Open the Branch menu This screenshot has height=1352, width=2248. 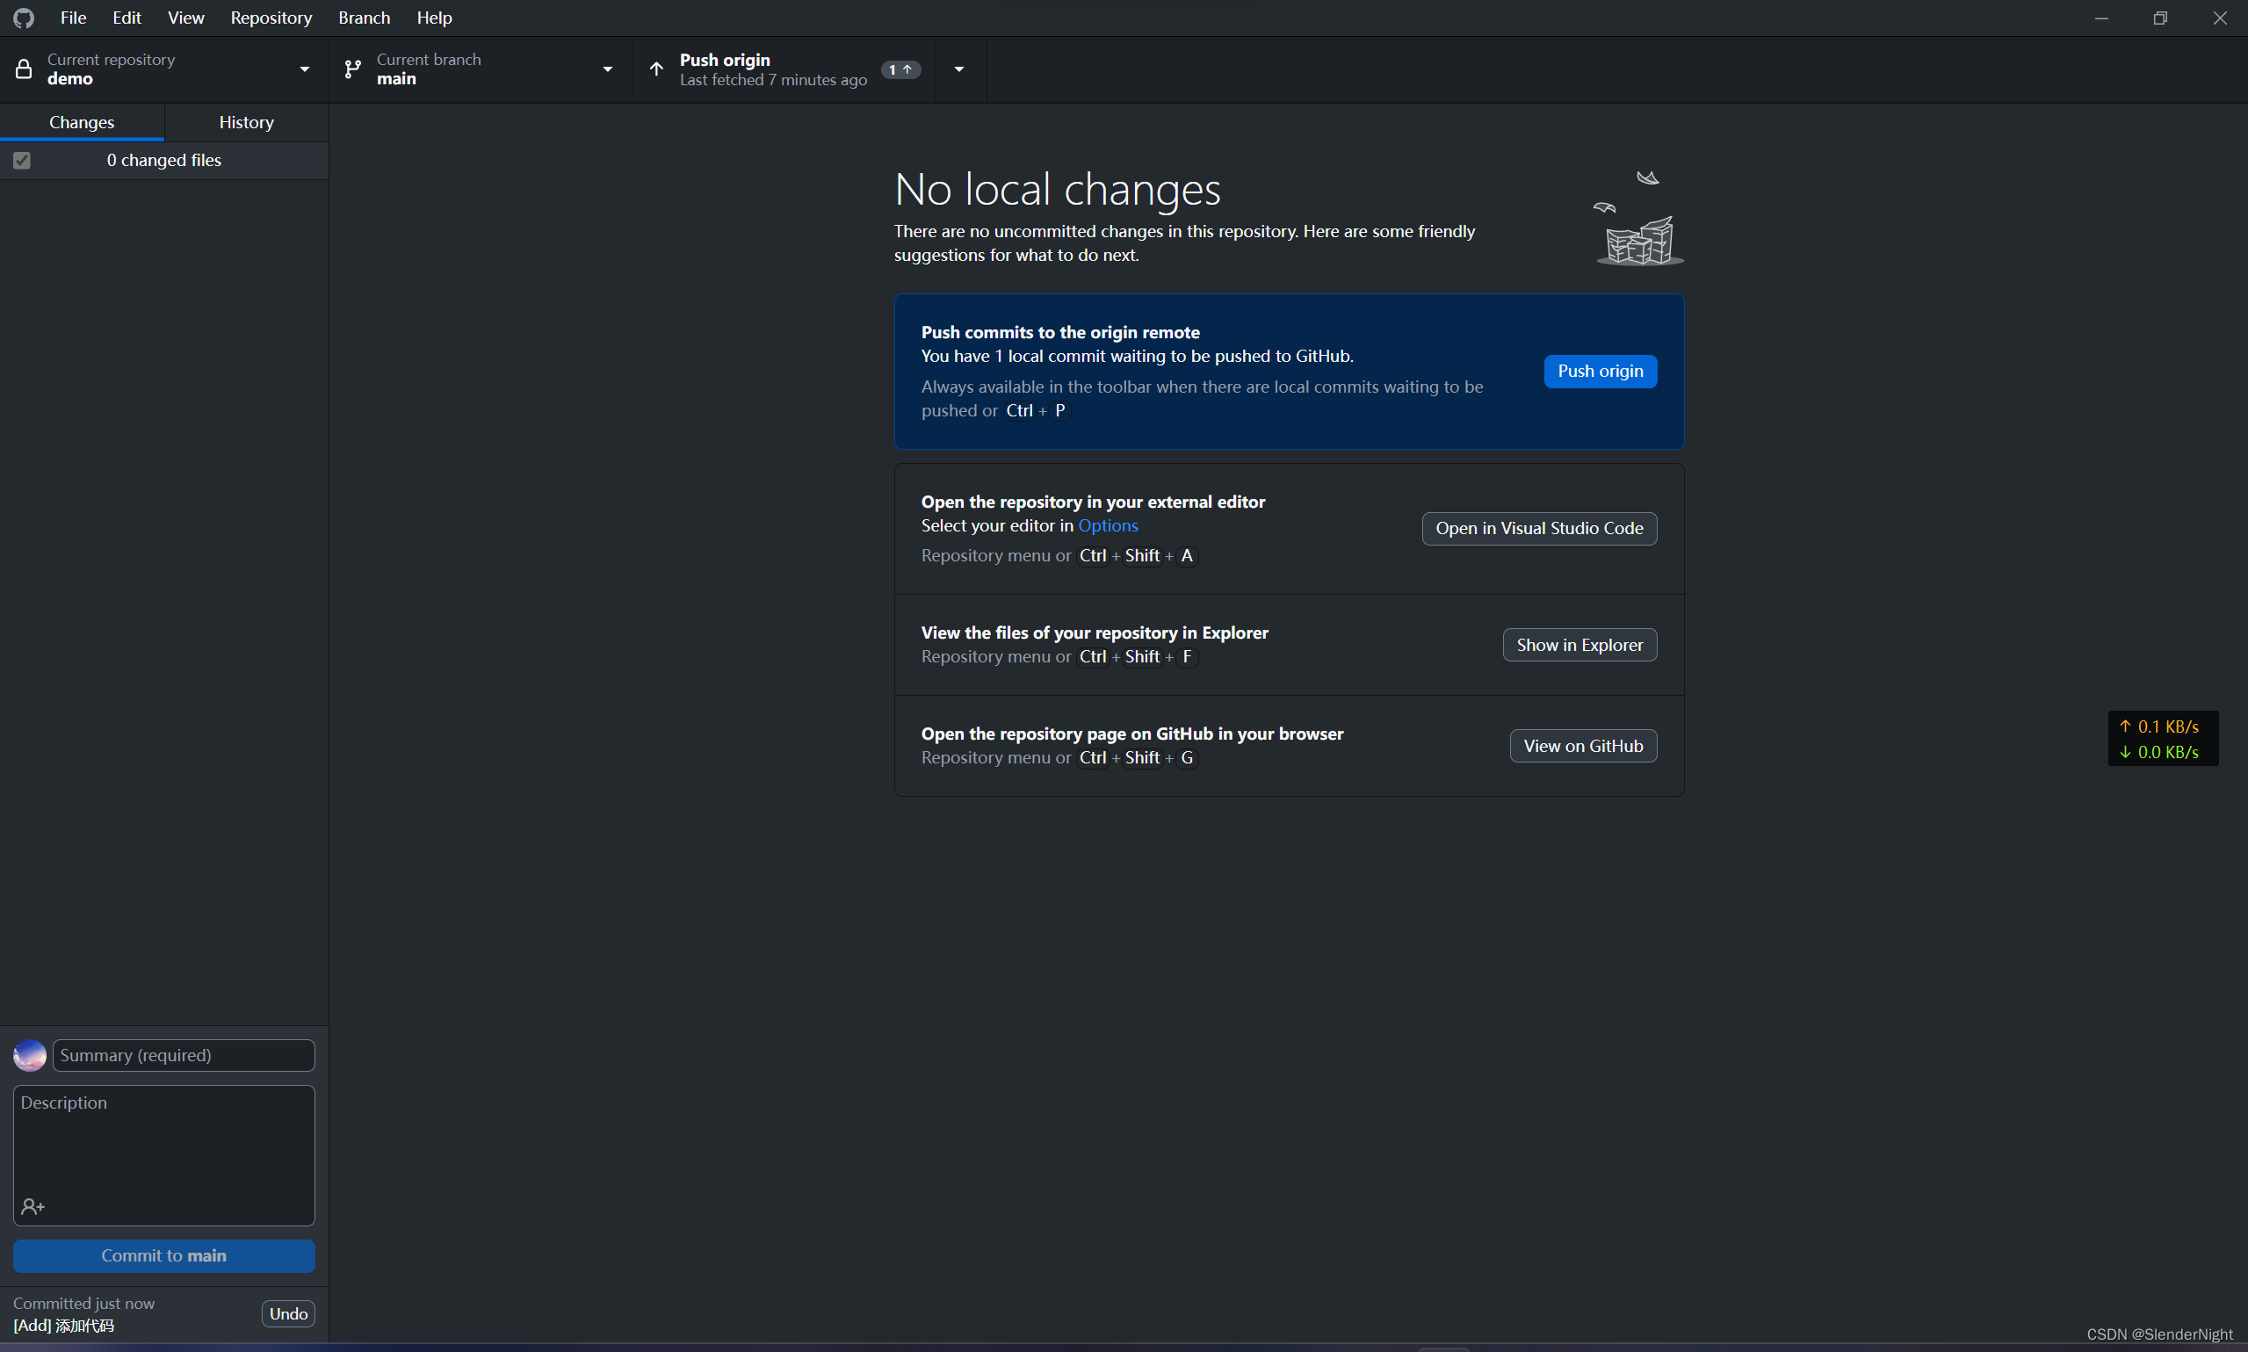(364, 18)
